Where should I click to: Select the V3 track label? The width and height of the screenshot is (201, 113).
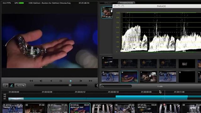pos(5,94)
